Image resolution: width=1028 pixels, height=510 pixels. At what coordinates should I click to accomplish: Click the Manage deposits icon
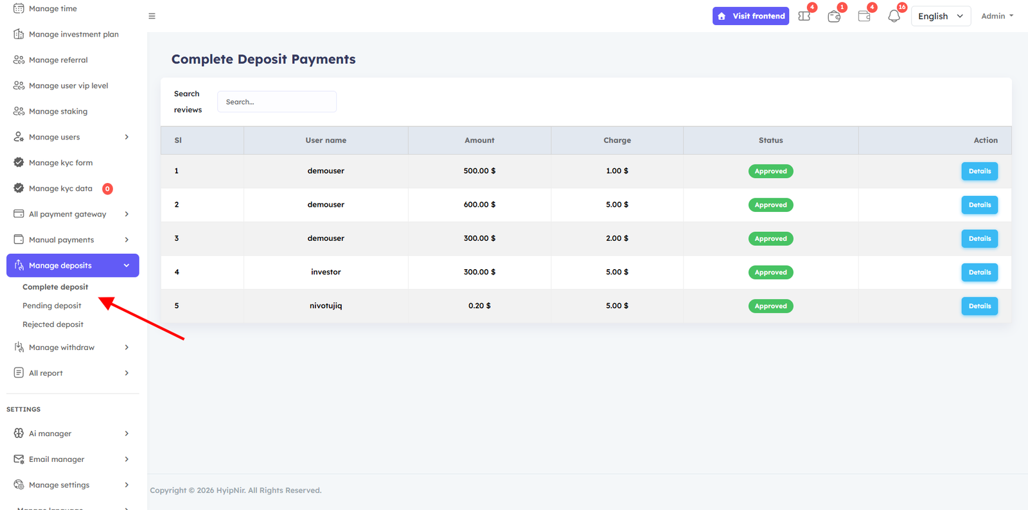[x=19, y=265]
